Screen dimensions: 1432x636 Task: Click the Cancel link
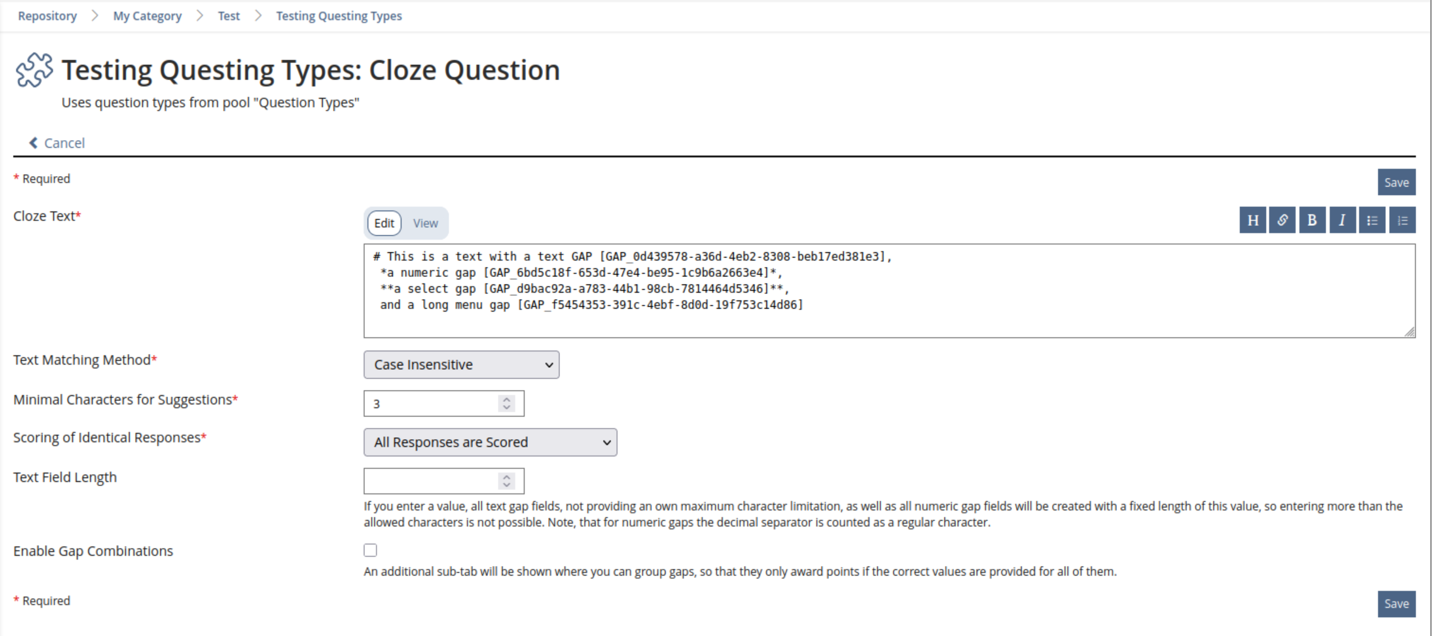(64, 143)
